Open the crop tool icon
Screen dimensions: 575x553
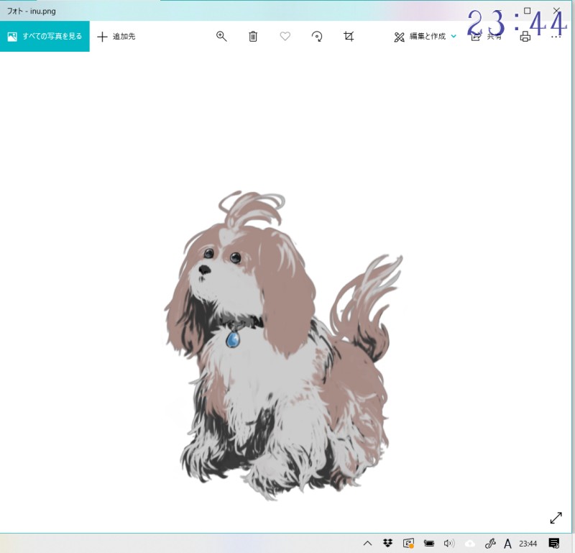pyautogui.click(x=349, y=37)
